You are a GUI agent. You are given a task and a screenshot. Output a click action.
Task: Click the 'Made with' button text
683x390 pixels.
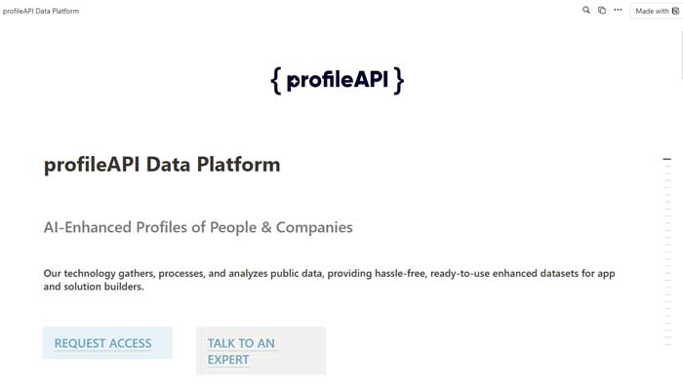[652, 11]
